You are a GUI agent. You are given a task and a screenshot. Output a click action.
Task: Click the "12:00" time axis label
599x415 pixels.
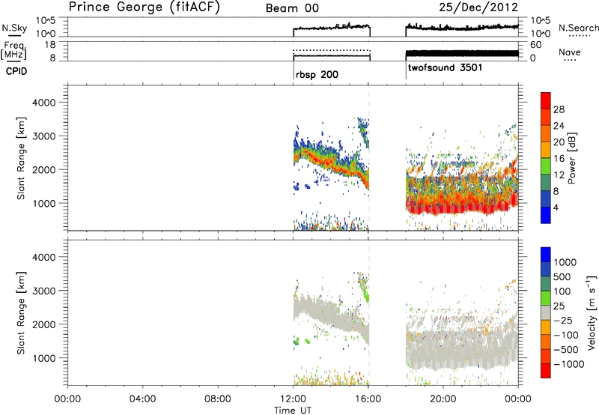click(x=293, y=399)
